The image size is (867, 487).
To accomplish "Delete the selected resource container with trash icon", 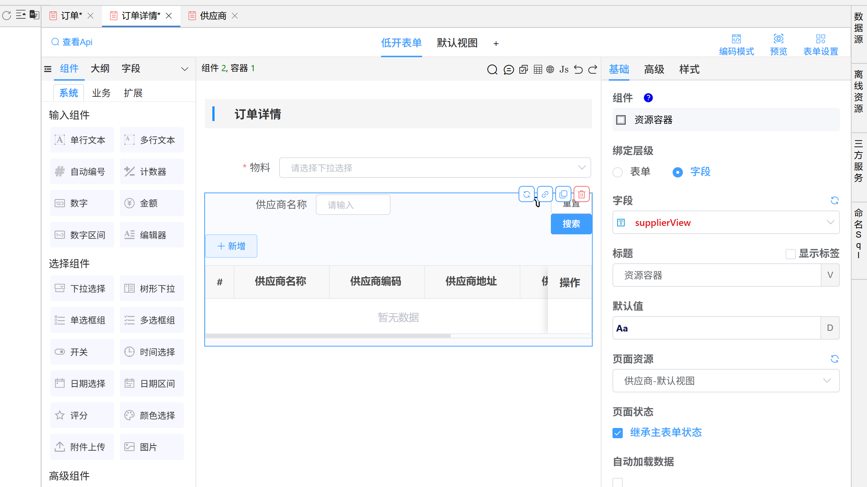I will (x=582, y=194).
